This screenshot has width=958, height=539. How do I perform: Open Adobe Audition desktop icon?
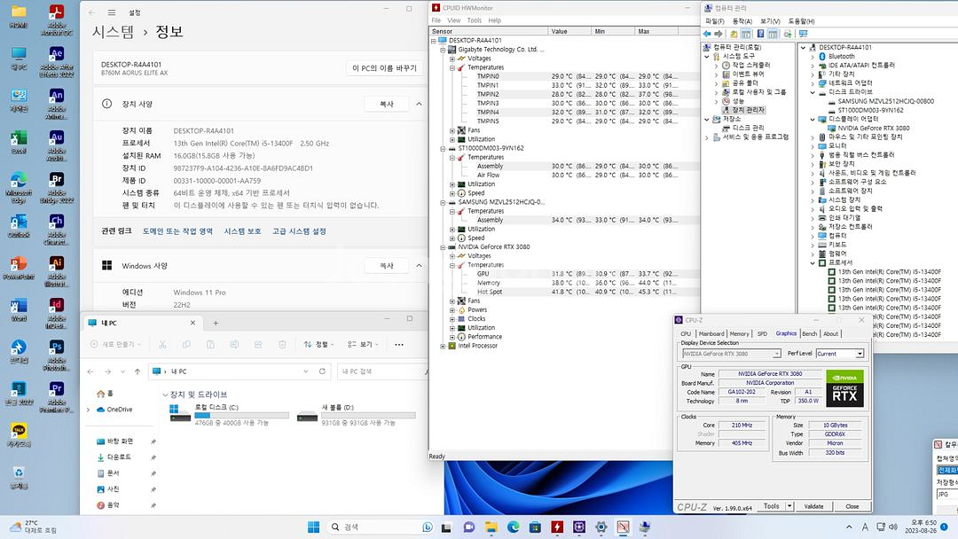56,146
